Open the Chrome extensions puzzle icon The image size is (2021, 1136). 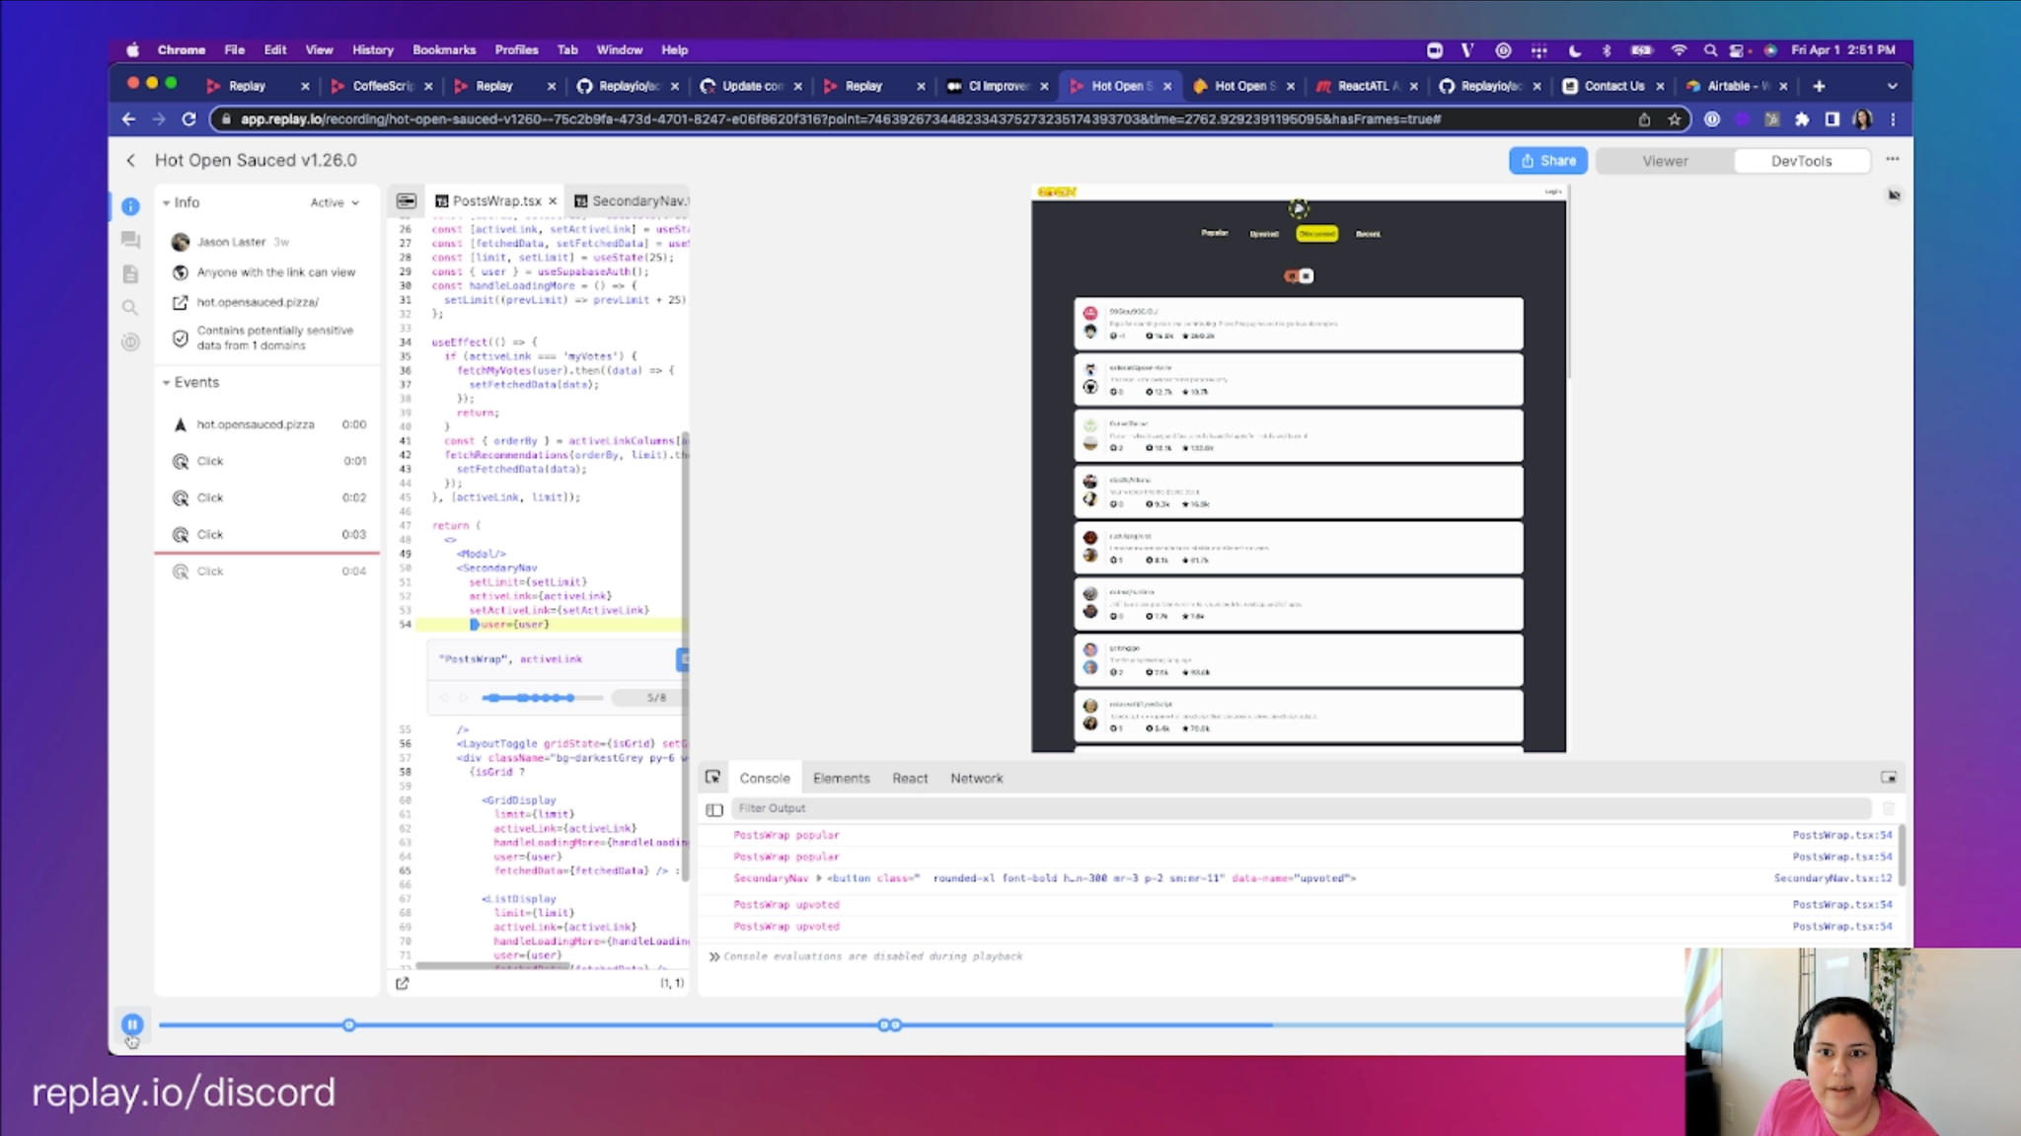[1802, 119]
